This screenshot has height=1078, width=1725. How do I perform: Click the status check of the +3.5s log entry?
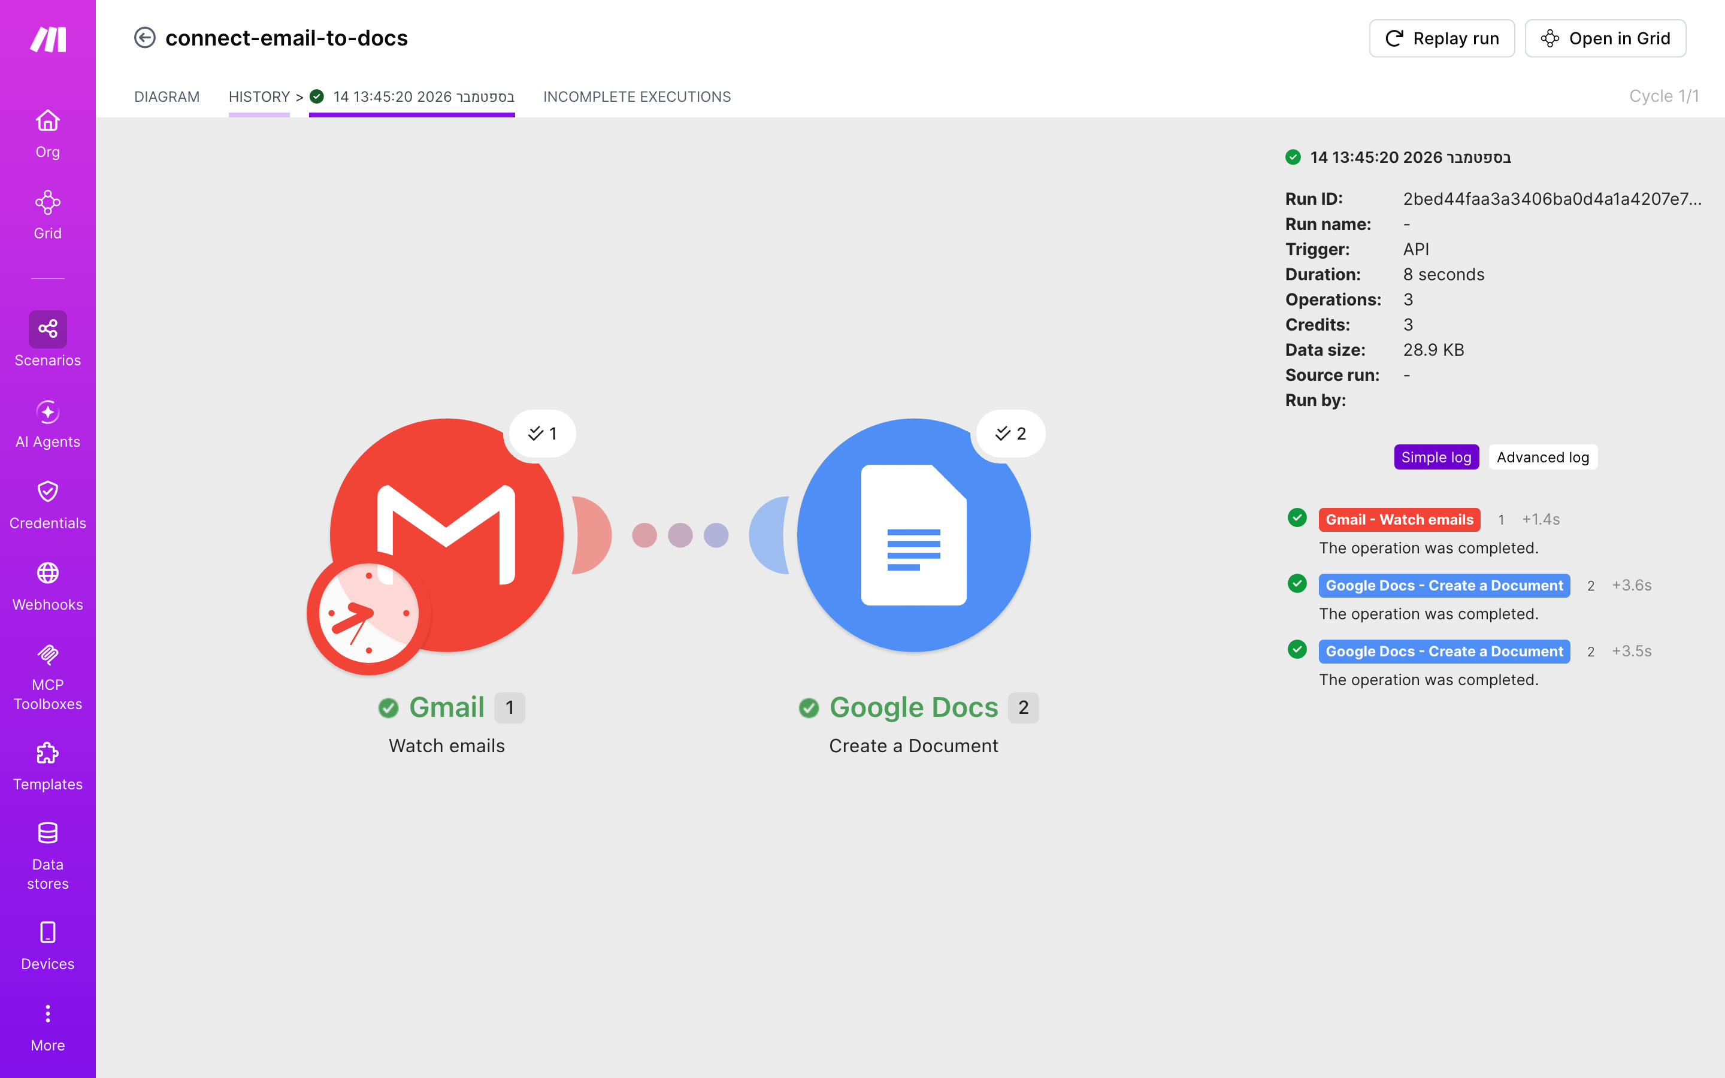1297,650
